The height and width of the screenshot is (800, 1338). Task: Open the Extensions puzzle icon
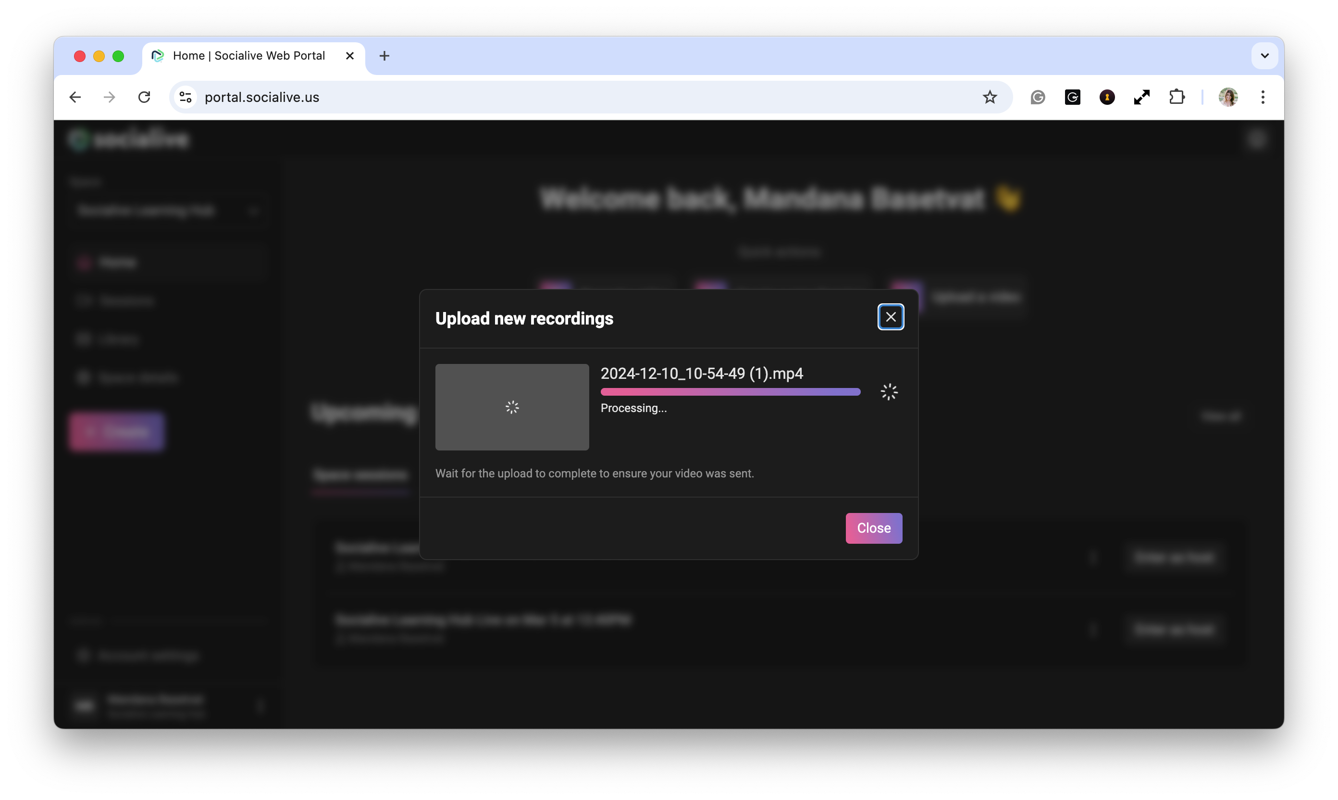pos(1177,97)
